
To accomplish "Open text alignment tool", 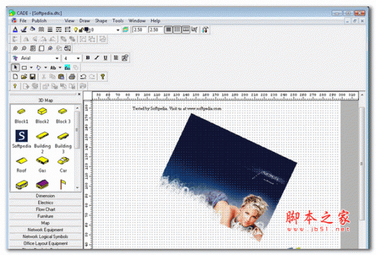I will pos(116,58).
